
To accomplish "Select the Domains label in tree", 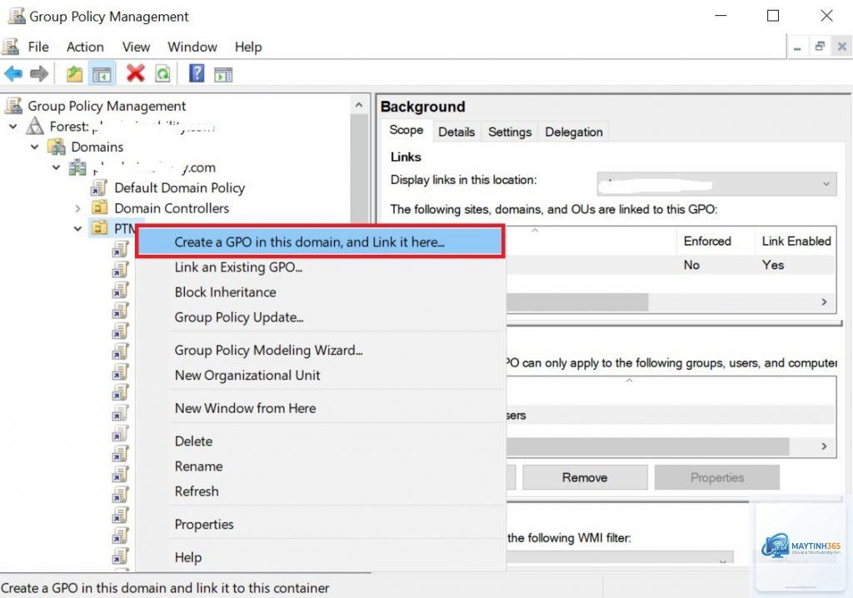I will tap(97, 147).
